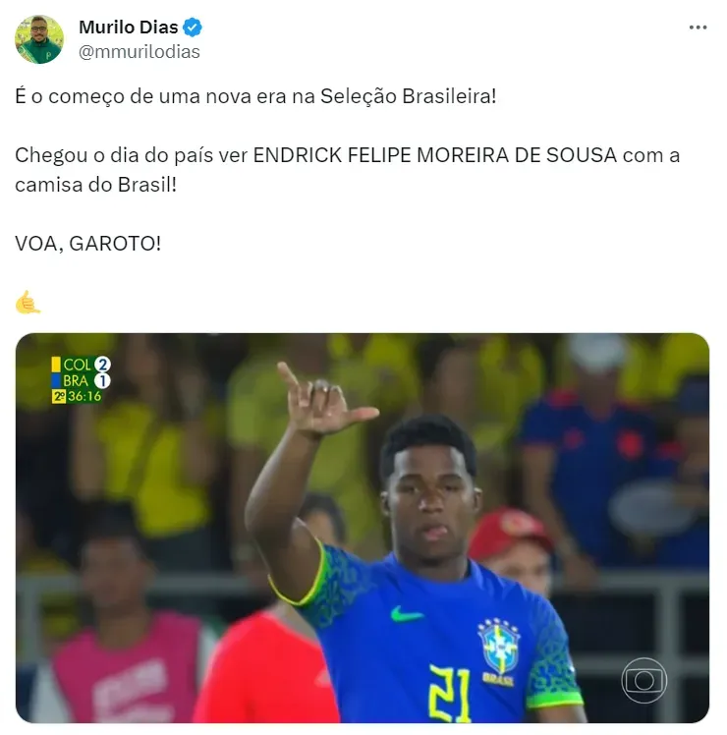Click the 36:16 match clock overlay
The height and width of the screenshot is (735, 727).
[84, 396]
